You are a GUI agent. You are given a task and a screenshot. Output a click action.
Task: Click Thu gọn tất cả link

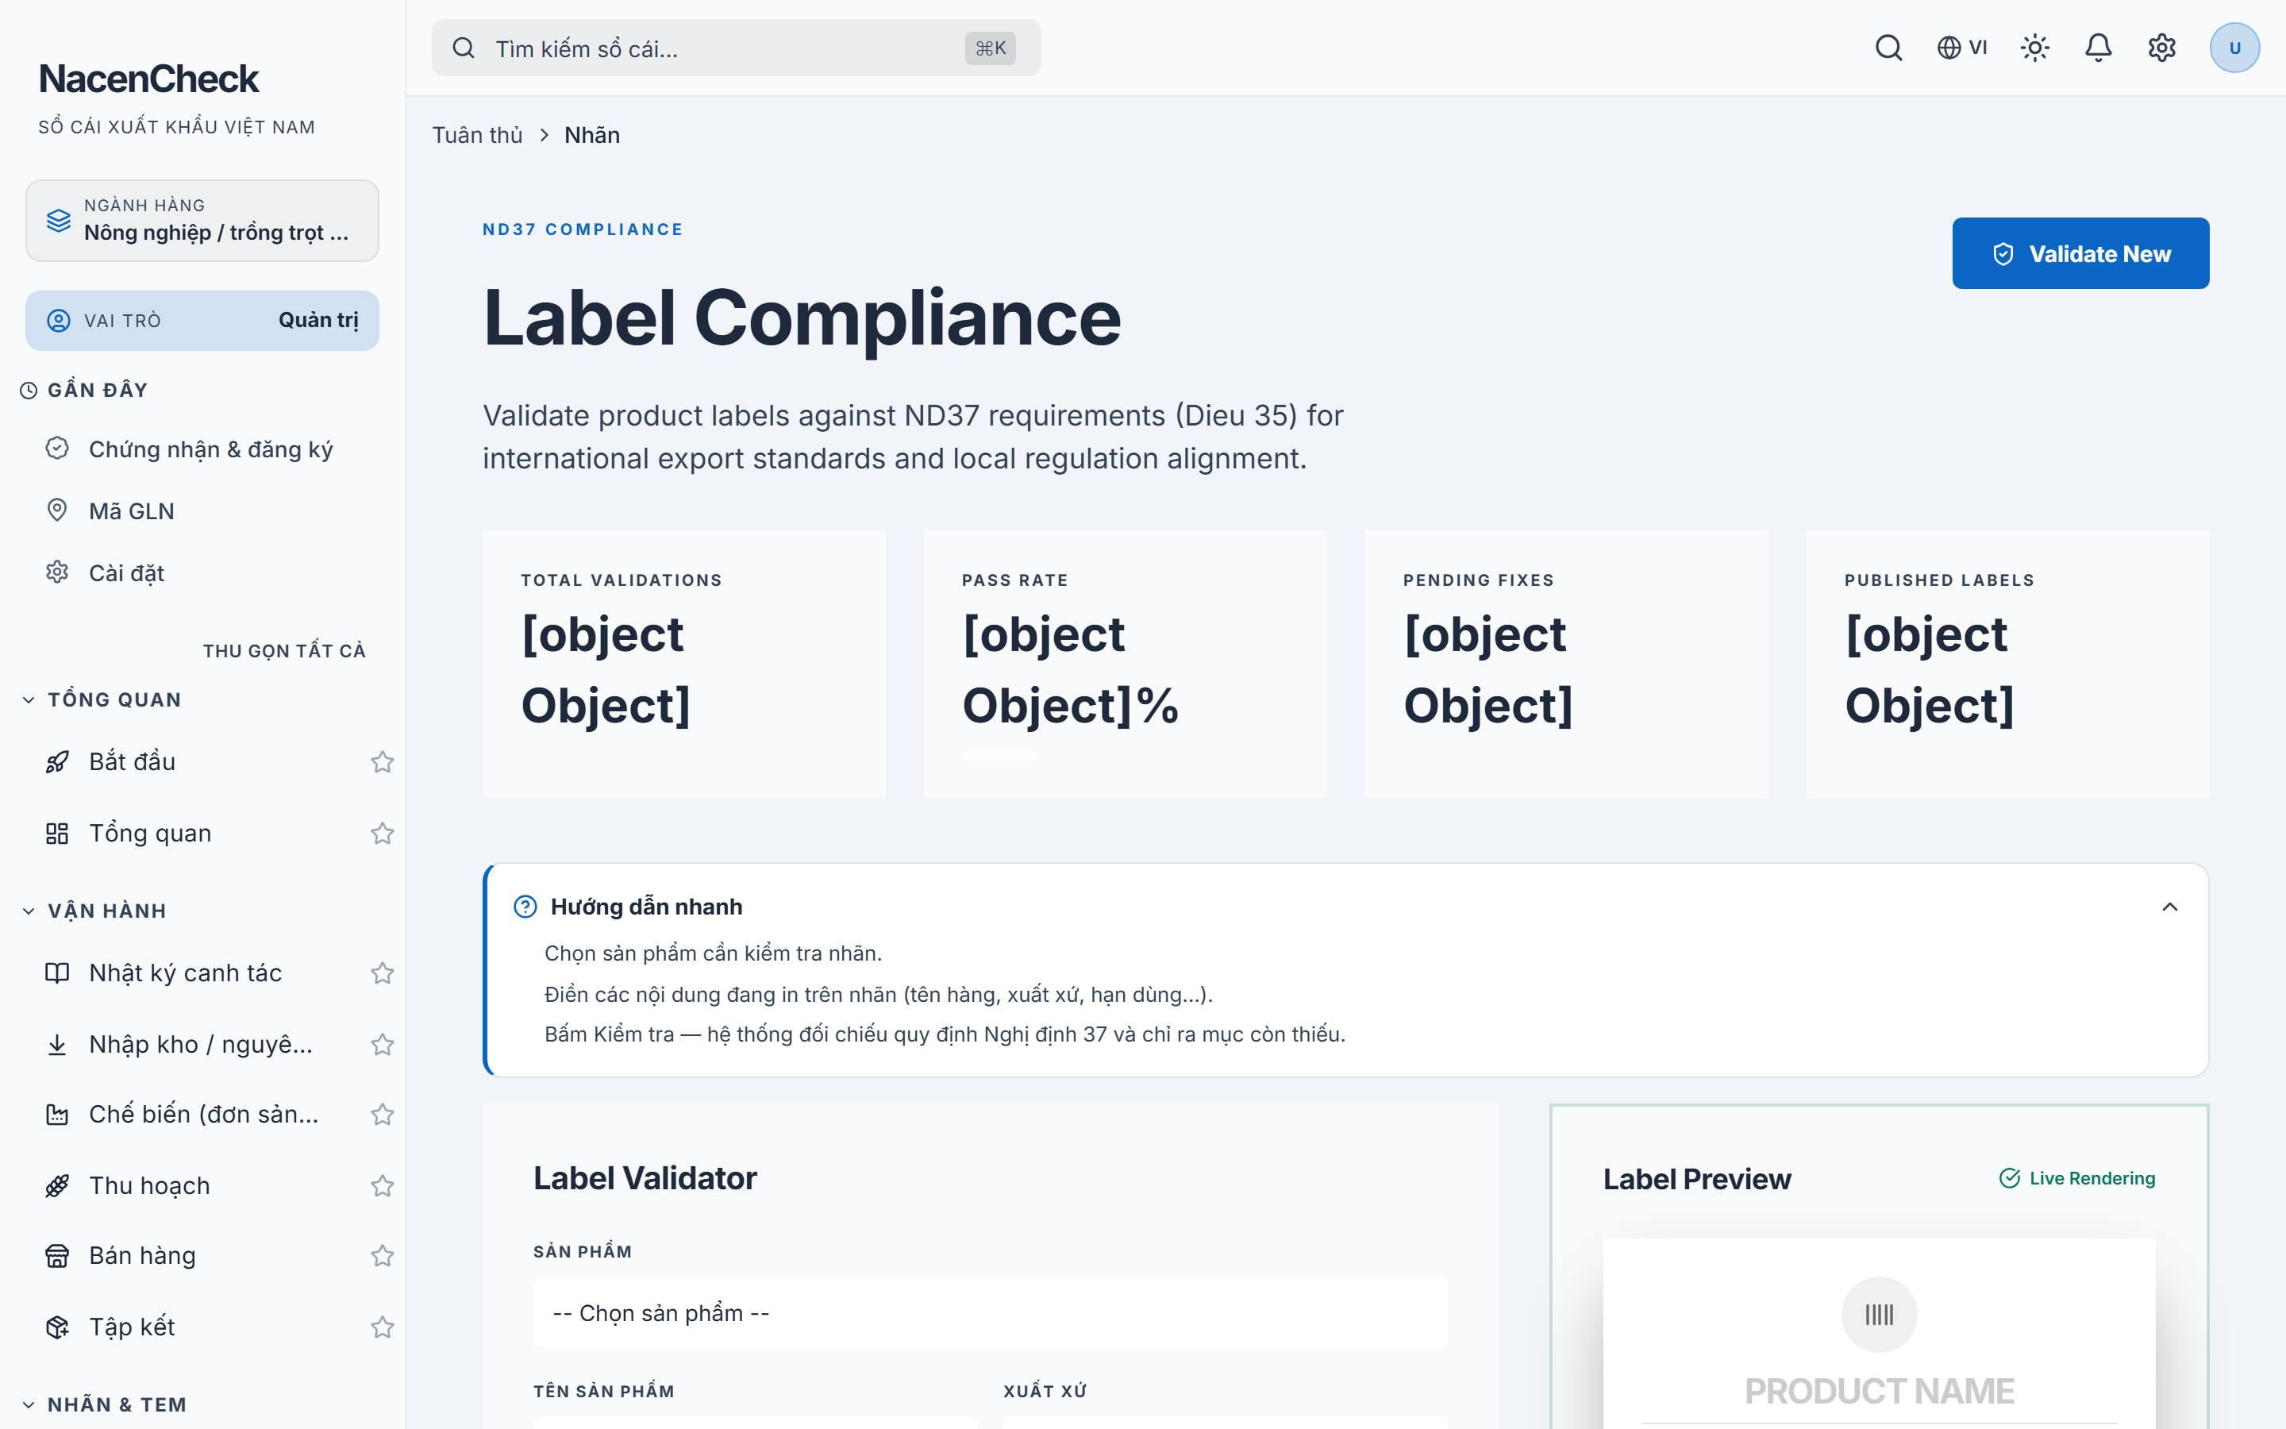click(284, 651)
